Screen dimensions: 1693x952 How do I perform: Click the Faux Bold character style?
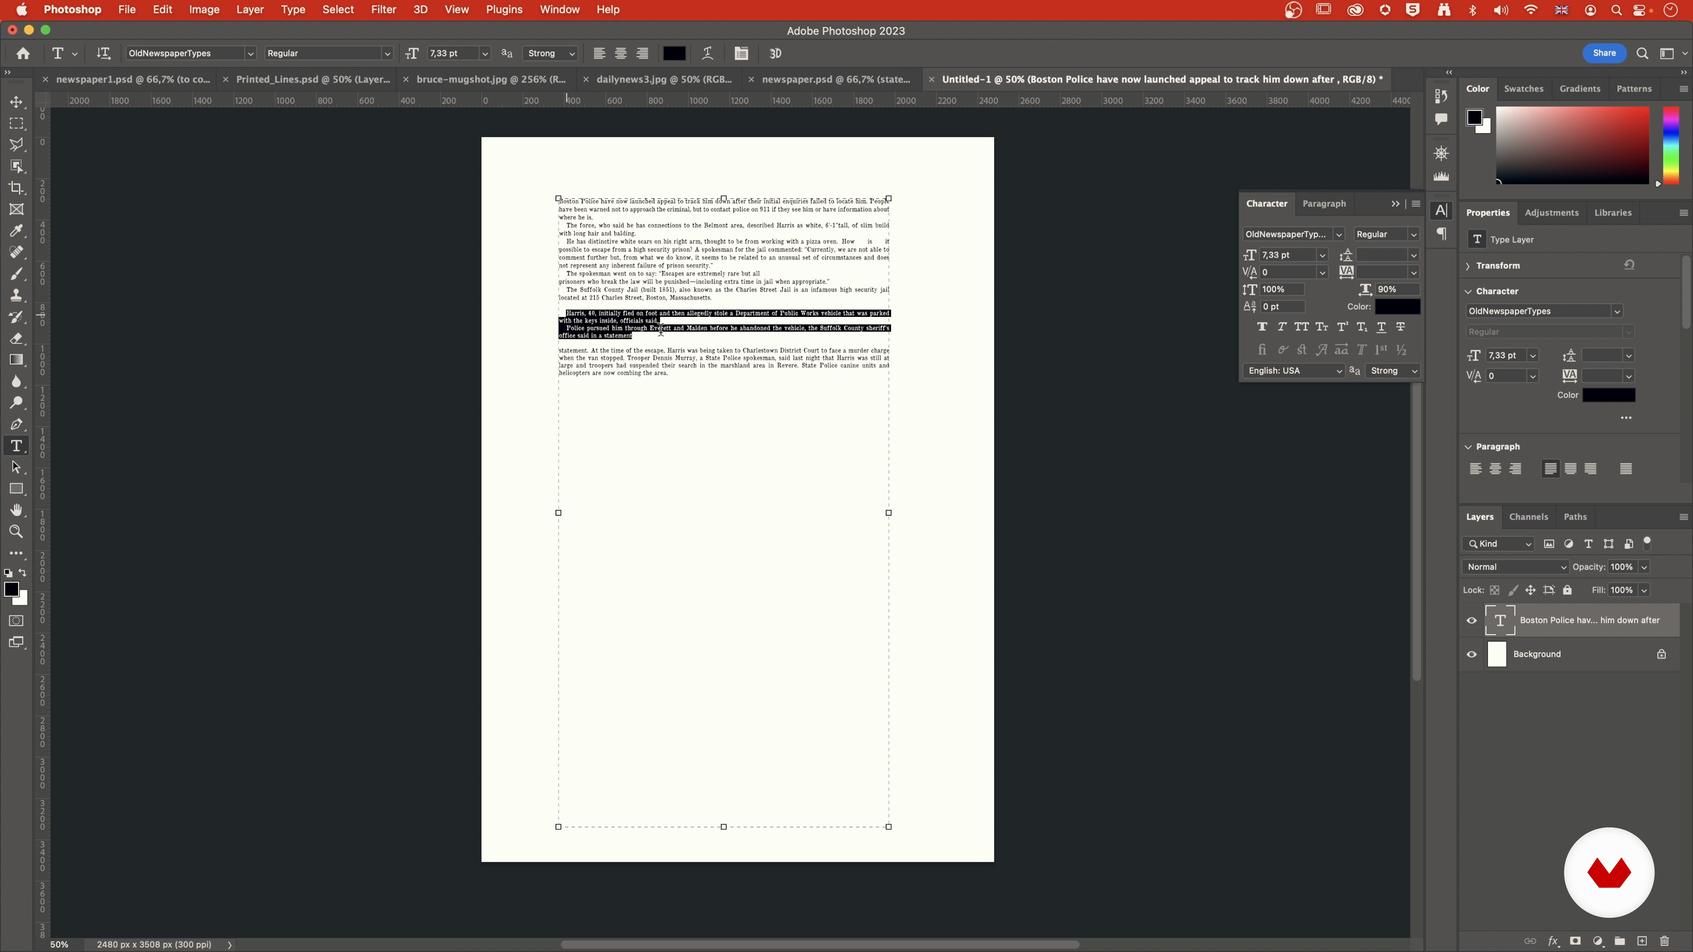1262,327
